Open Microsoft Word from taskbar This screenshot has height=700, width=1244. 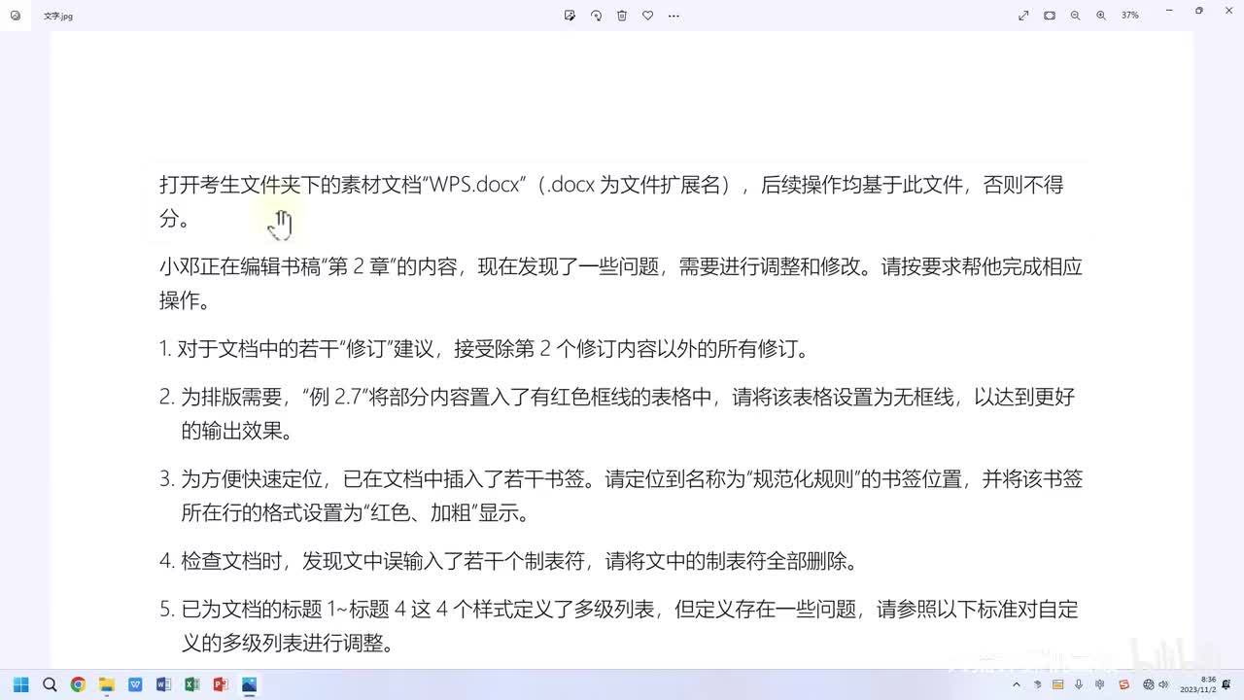pyautogui.click(x=163, y=684)
